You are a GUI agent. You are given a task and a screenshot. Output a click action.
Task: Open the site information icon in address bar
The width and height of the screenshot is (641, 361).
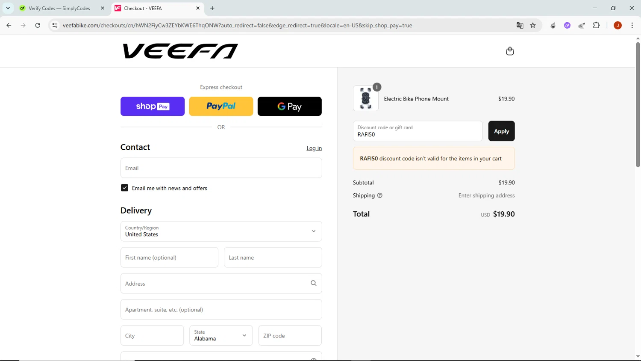click(x=55, y=25)
